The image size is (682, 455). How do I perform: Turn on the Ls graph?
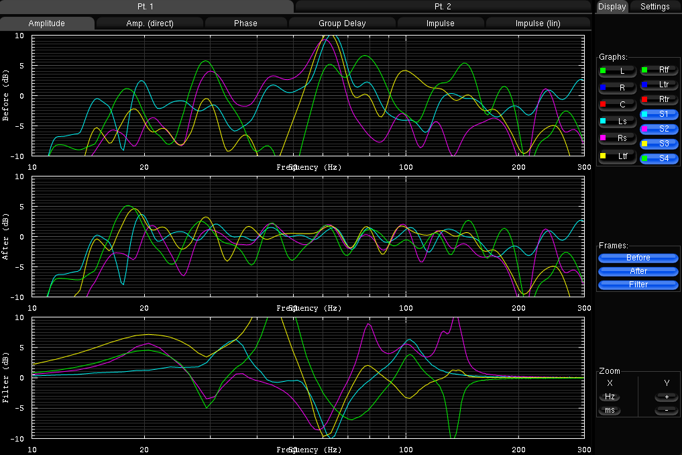click(617, 121)
